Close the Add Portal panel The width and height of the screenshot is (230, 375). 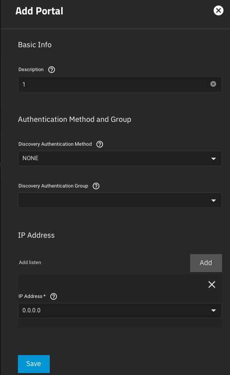[218, 10]
